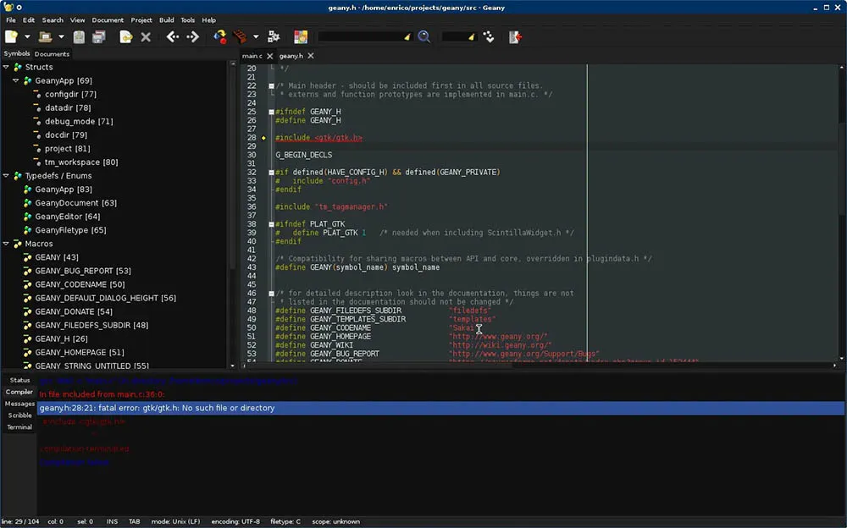This screenshot has width=847, height=528.
Task: Select the highlighted gtk/gtk.h fatal error message
Action: pos(158,408)
